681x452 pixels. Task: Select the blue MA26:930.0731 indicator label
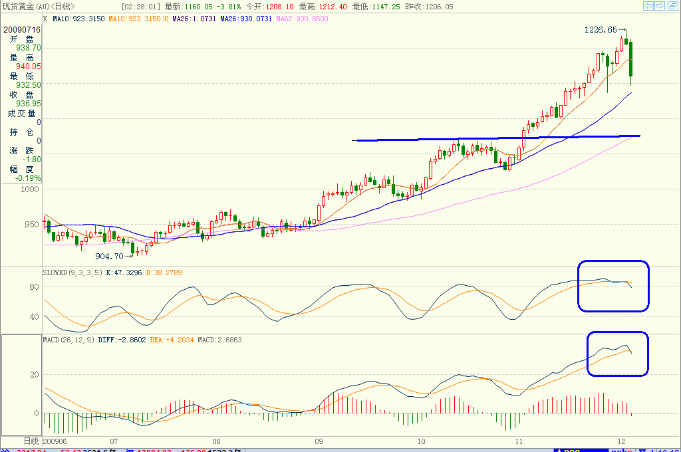coord(246,19)
